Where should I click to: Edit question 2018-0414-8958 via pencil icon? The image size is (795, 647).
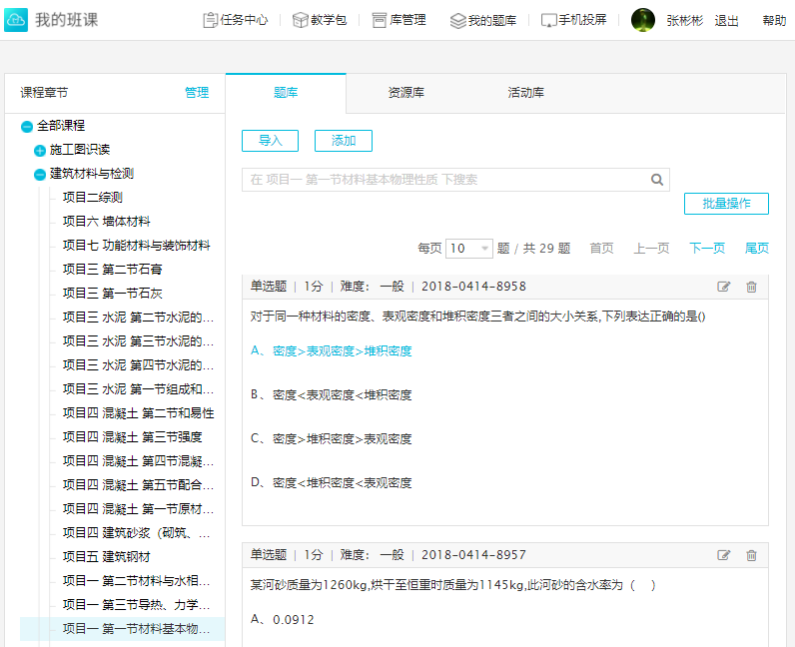point(724,287)
